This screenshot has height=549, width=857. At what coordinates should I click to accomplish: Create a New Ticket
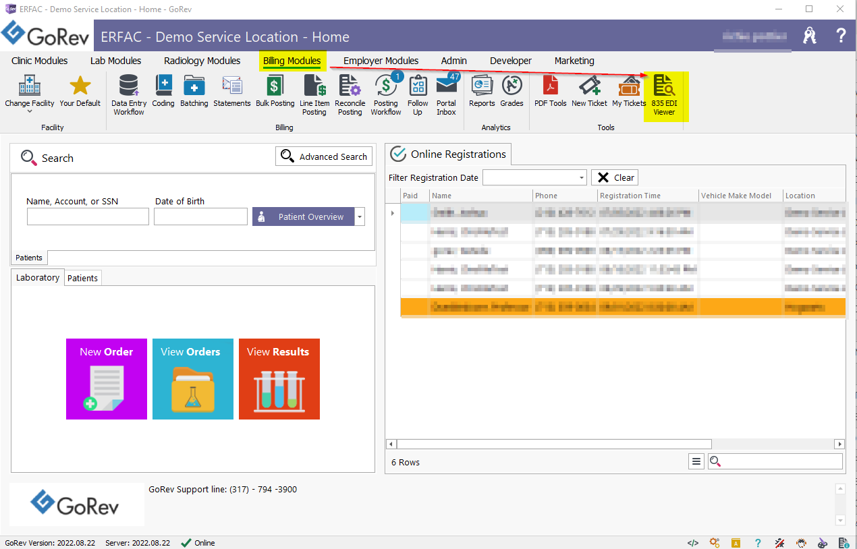pyautogui.click(x=589, y=91)
